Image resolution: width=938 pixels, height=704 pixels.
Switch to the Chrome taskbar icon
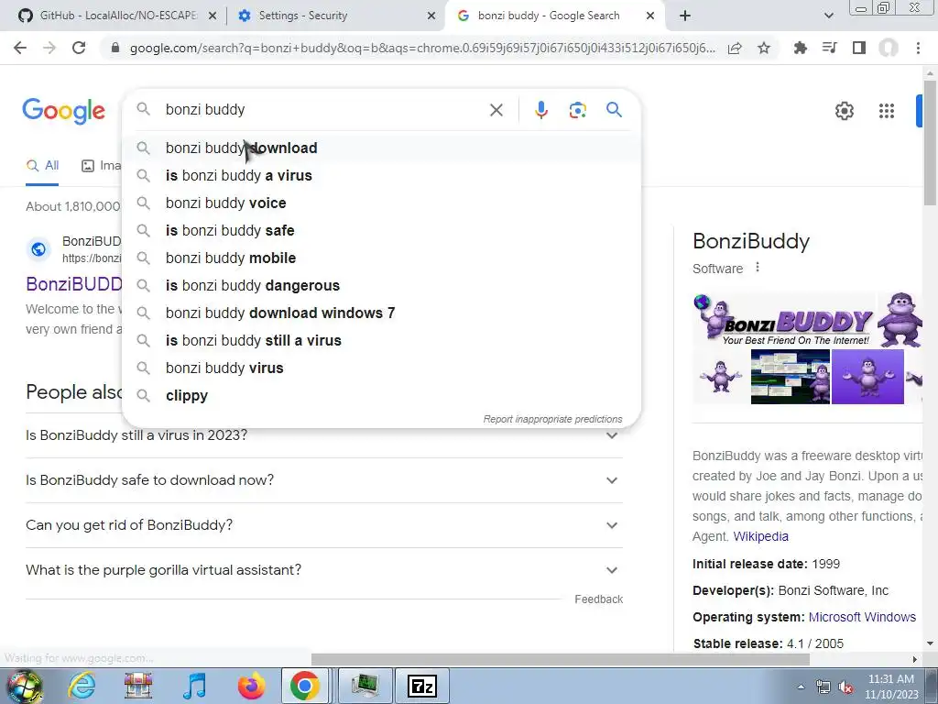[x=304, y=686]
